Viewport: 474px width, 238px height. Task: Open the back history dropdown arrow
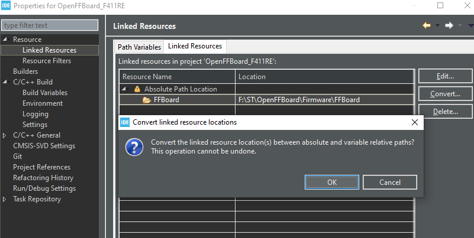tap(437, 25)
